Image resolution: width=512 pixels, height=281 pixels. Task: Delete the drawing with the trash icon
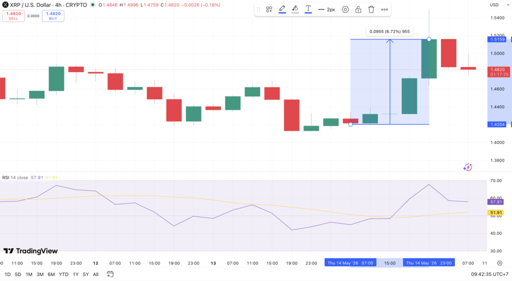click(371, 9)
